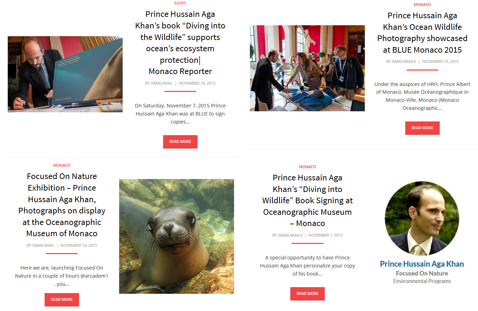Click the sea lion photograph
The width and height of the screenshot is (478, 311).
[176, 236]
